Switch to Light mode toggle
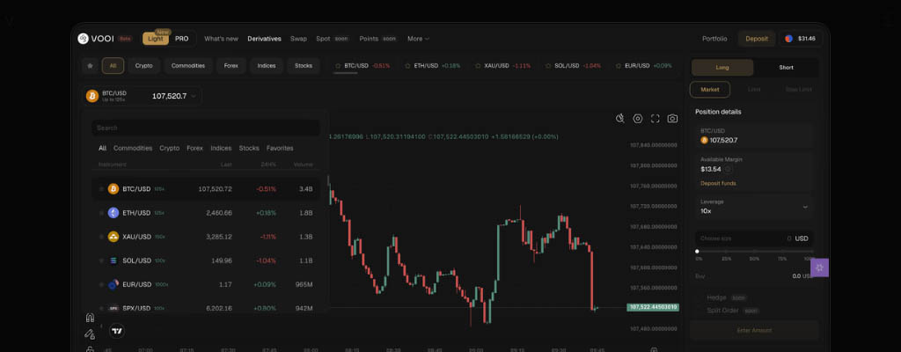Screen dimensions: 901x352 pyautogui.click(x=155, y=39)
